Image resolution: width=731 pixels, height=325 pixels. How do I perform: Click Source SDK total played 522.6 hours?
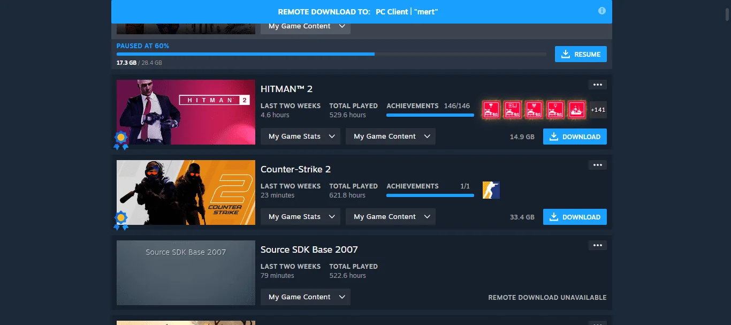353,271
